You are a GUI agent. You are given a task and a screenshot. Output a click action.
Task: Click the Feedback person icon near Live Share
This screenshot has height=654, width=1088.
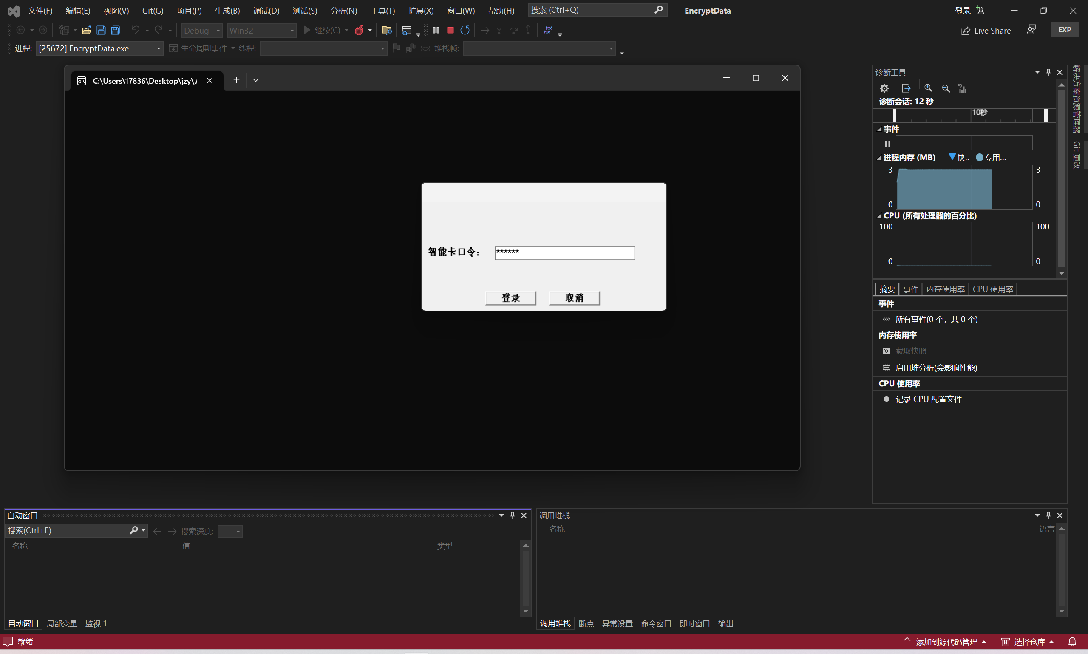click(1031, 29)
